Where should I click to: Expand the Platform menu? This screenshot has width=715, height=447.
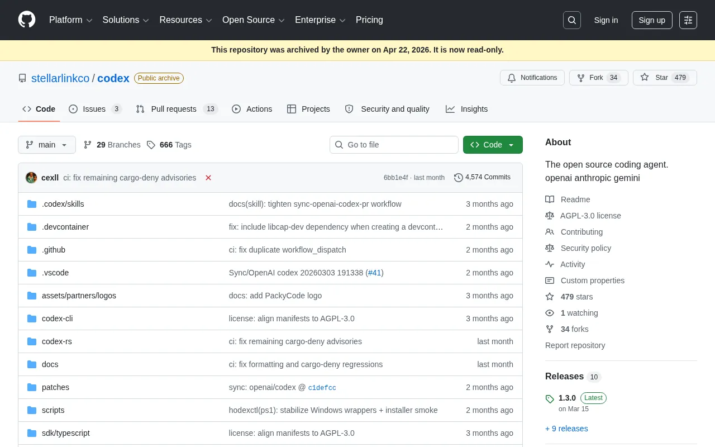71,20
